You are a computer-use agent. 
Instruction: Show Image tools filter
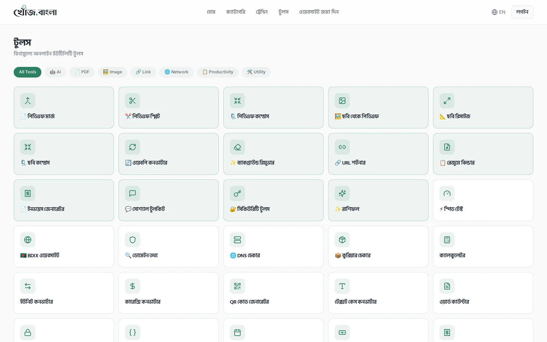pyautogui.click(x=112, y=72)
